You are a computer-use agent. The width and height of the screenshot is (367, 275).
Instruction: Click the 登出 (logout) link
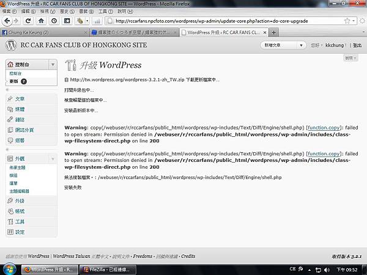(x=357, y=45)
